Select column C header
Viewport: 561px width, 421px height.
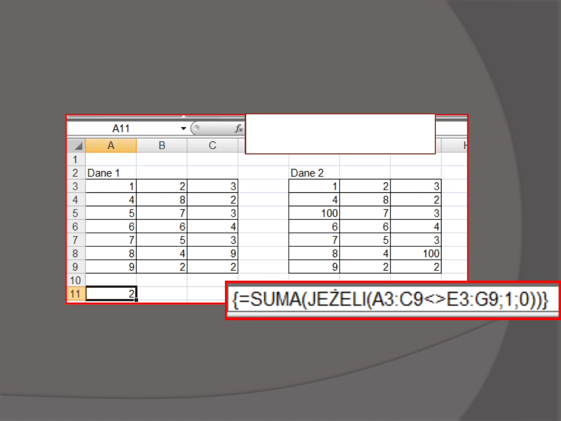point(212,146)
